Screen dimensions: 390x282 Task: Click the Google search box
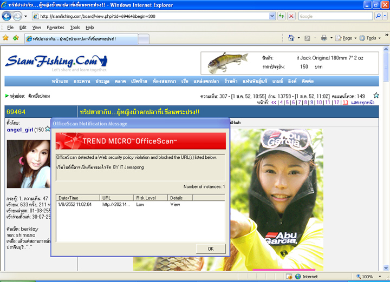coord(335,16)
